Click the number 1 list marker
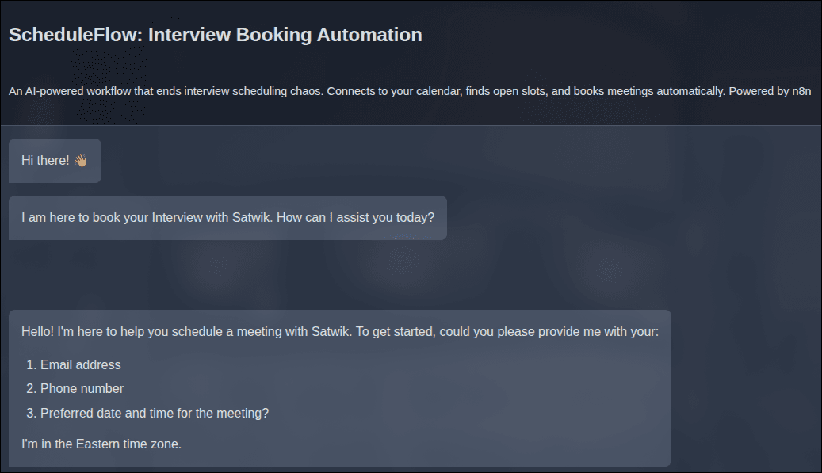This screenshot has width=822, height=473. click(32, 365)
